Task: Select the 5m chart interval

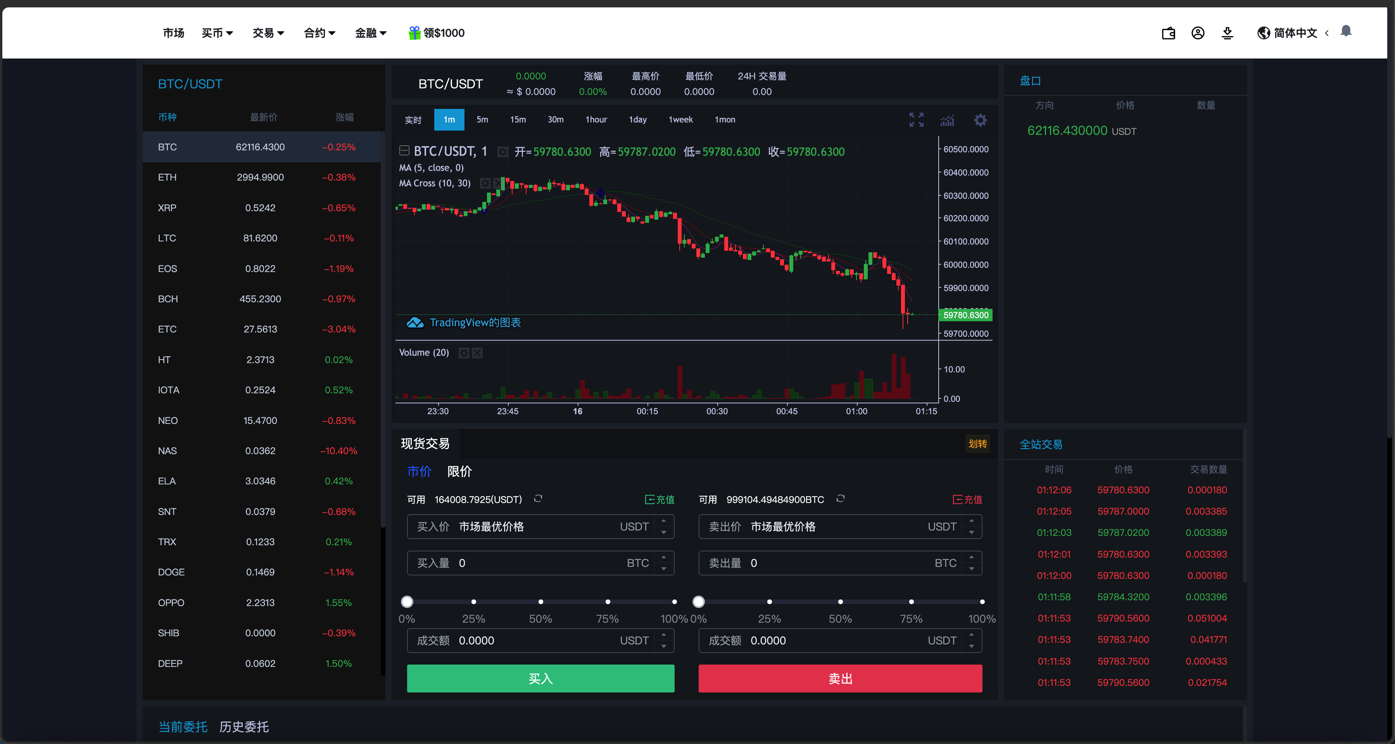Action: [x=482, y=120]
